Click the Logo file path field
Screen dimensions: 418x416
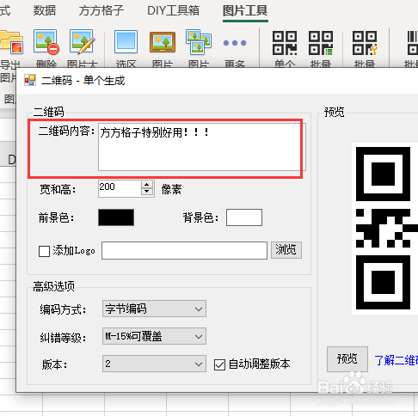coord(184,251)
